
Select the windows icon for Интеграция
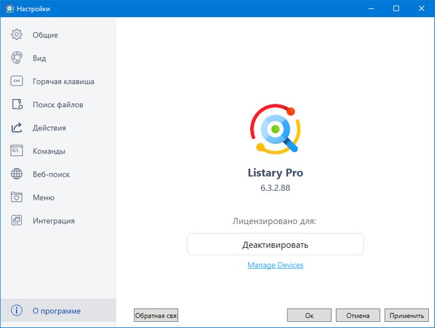point(17,221)
